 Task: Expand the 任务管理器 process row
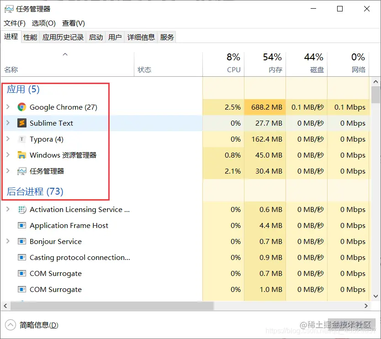point(8,171)
